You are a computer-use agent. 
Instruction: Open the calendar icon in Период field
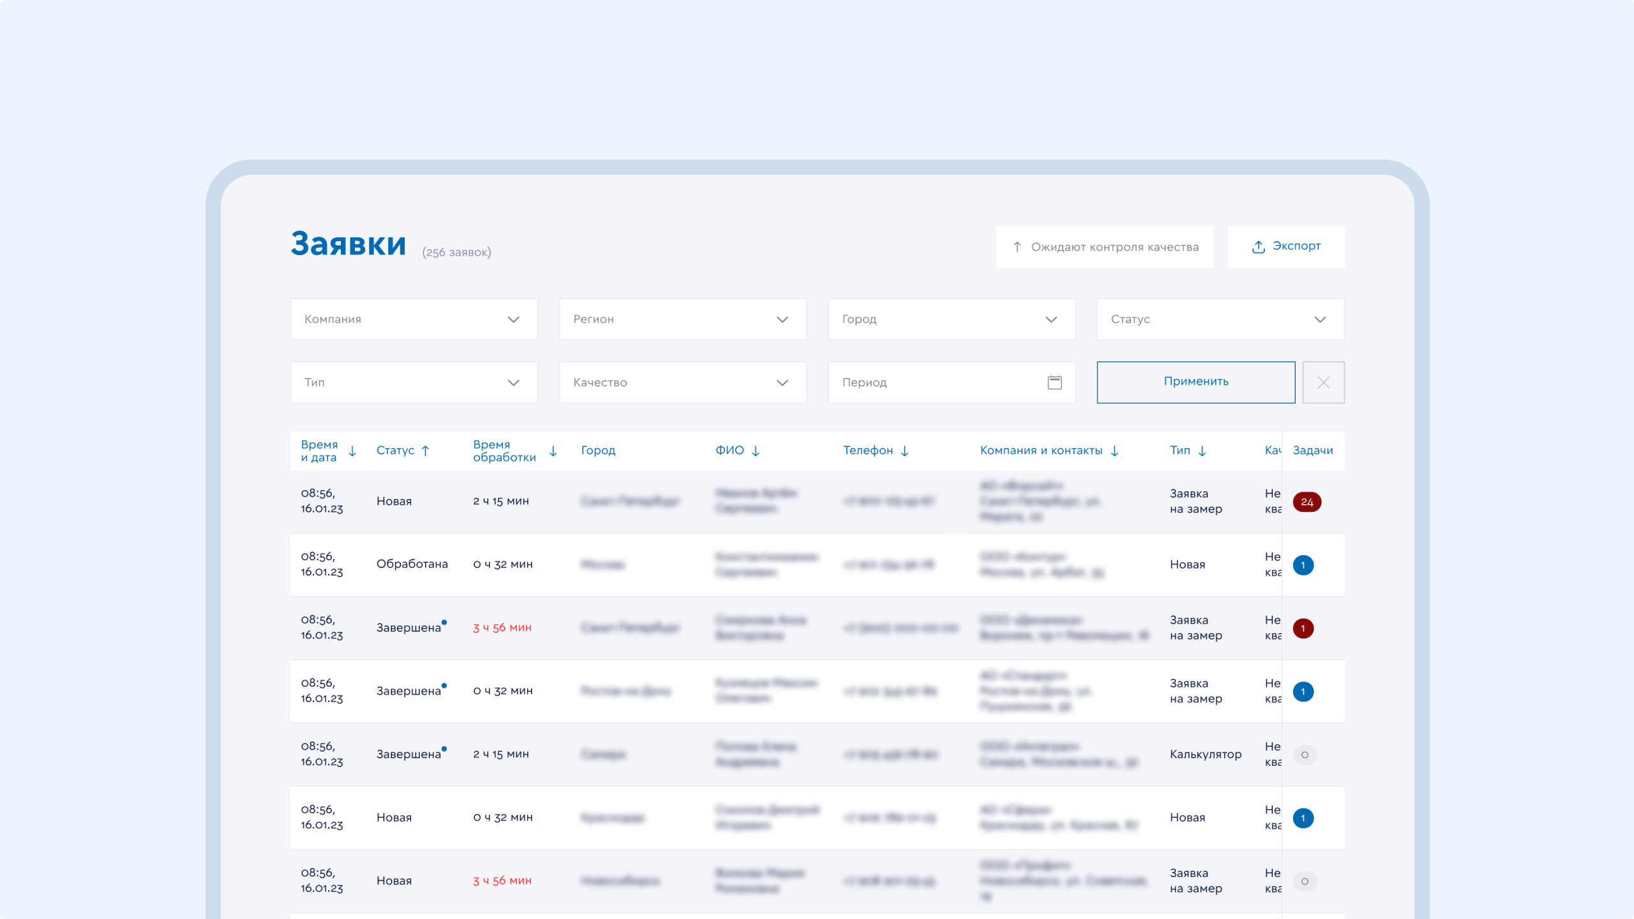(x=1054, y=382)
